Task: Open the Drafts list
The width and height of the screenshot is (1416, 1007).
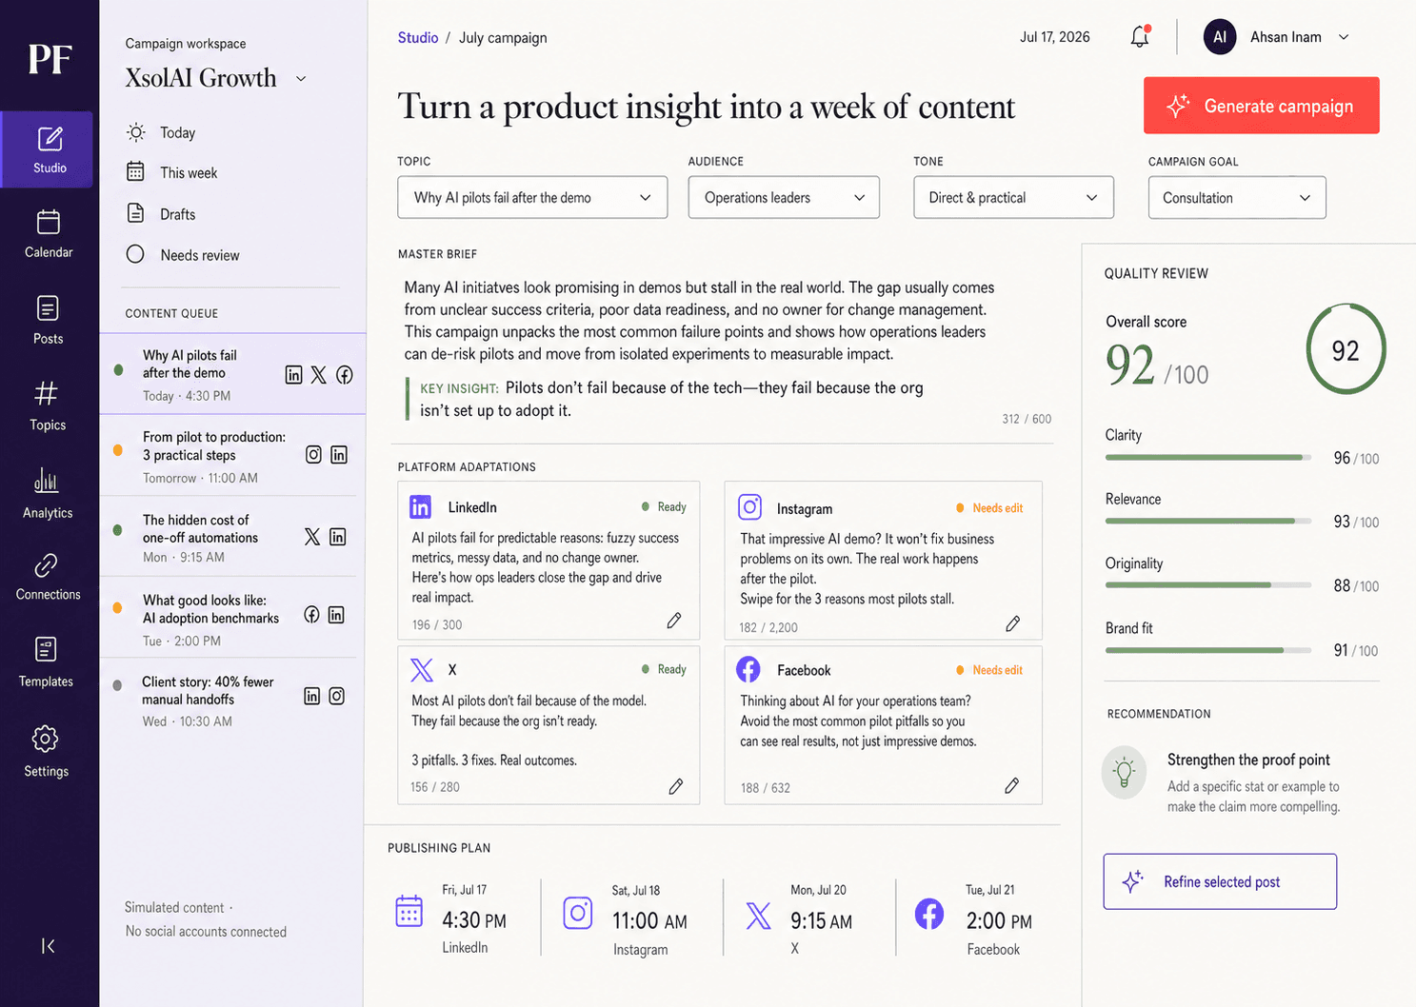Action: (x=161, y=214)
